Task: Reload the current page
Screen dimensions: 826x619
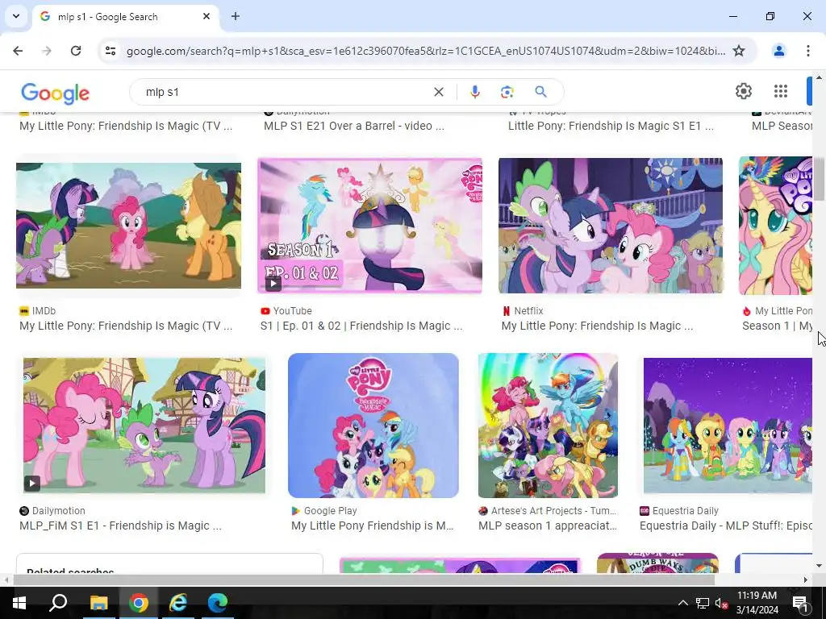Action: coord(76,51)
